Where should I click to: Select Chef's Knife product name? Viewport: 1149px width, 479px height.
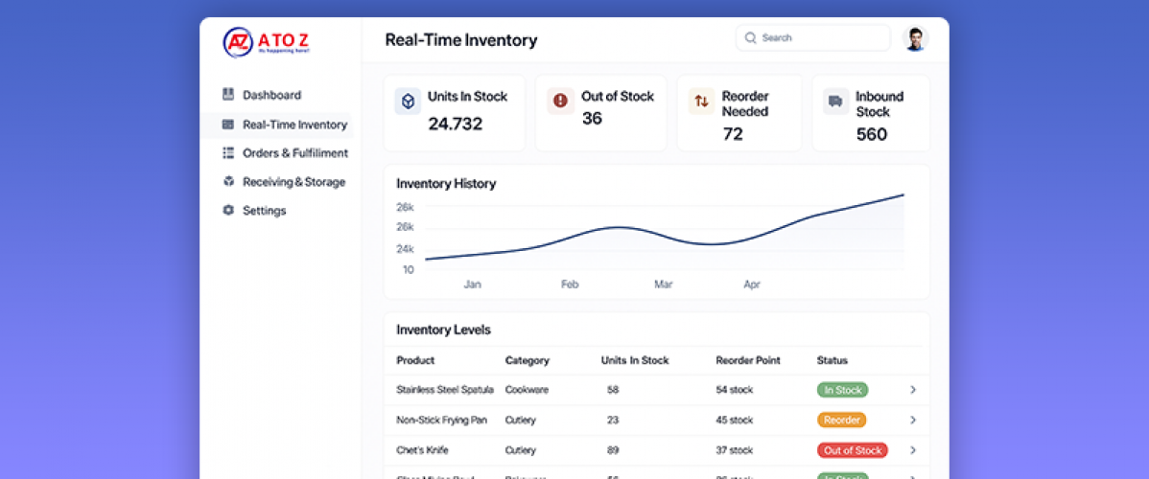[x=422, y=449]
